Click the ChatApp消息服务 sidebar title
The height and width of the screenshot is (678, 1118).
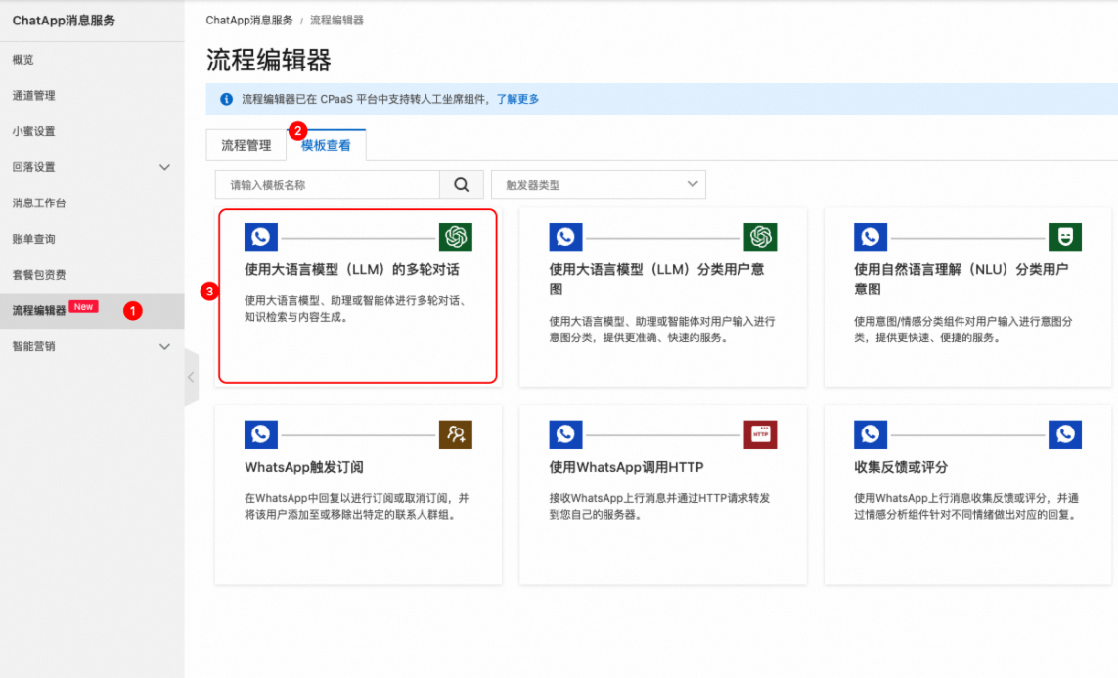tap(64, 20)
